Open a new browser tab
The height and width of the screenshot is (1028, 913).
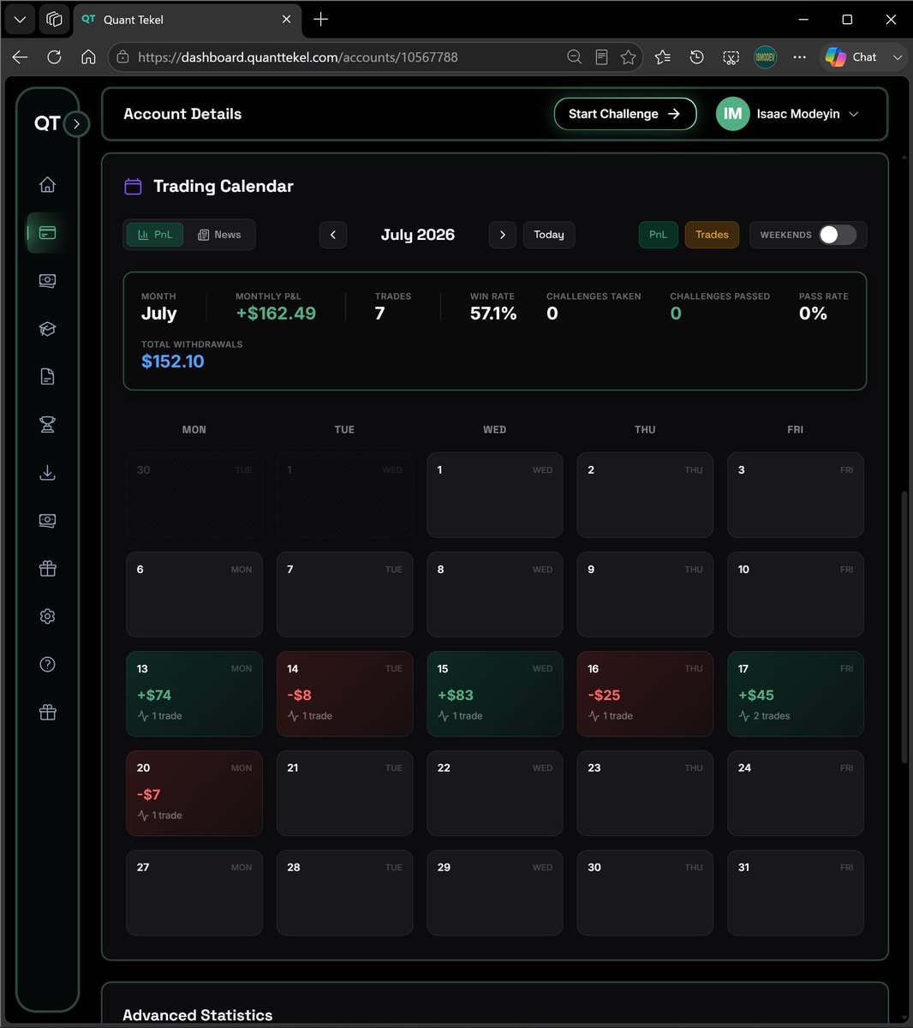[321, 19]
